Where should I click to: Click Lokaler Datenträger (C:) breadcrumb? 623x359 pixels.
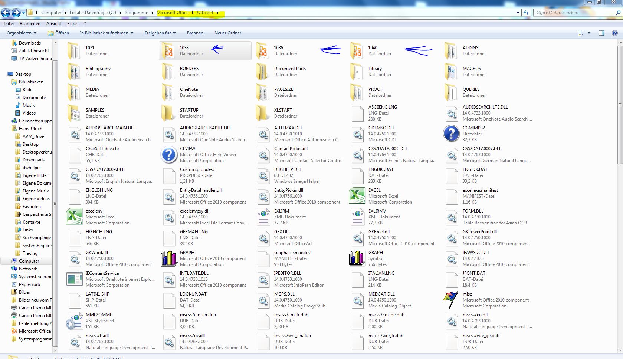point(93,13)
